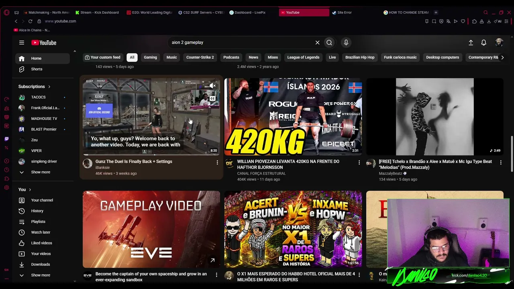Image resolution: width=514 pixels, height=289 pixels.
Task: Unmute the Gunz video preview
Action: (x=212, y=85)
